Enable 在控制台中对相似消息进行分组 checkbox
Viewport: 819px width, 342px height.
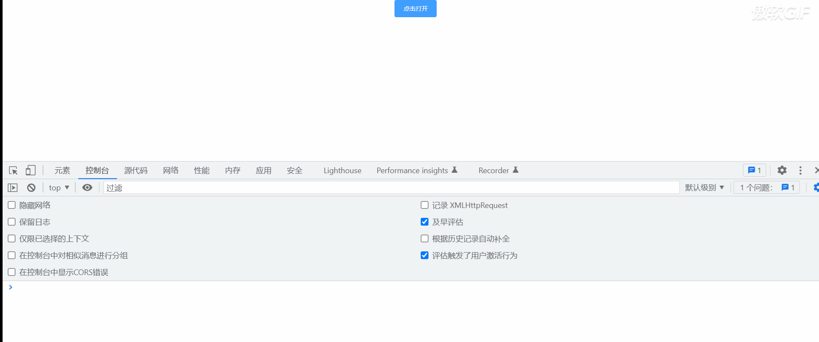12,256
